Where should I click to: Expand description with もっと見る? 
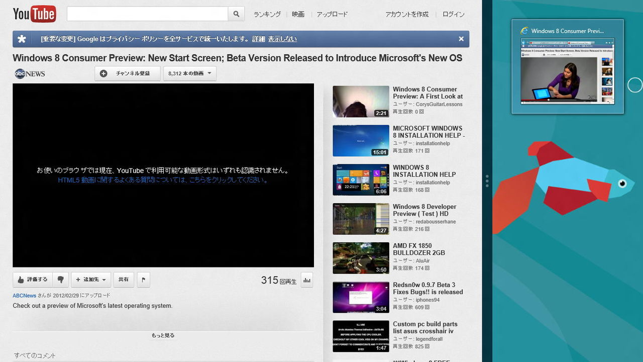[163, 335]
